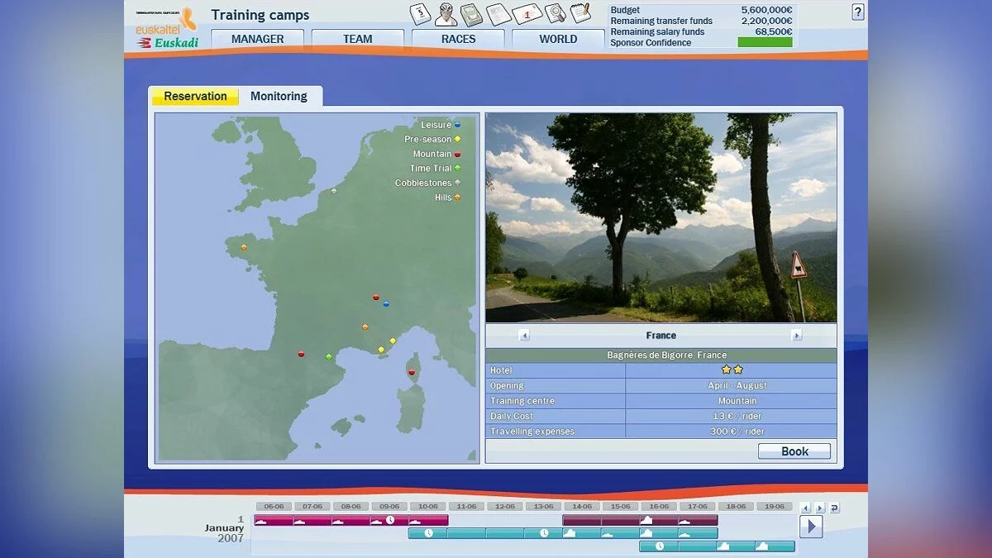The width and height of the screenshot is (992, 558).
Task: Switch to the Monitoring tab
Action: coord(279,97)
